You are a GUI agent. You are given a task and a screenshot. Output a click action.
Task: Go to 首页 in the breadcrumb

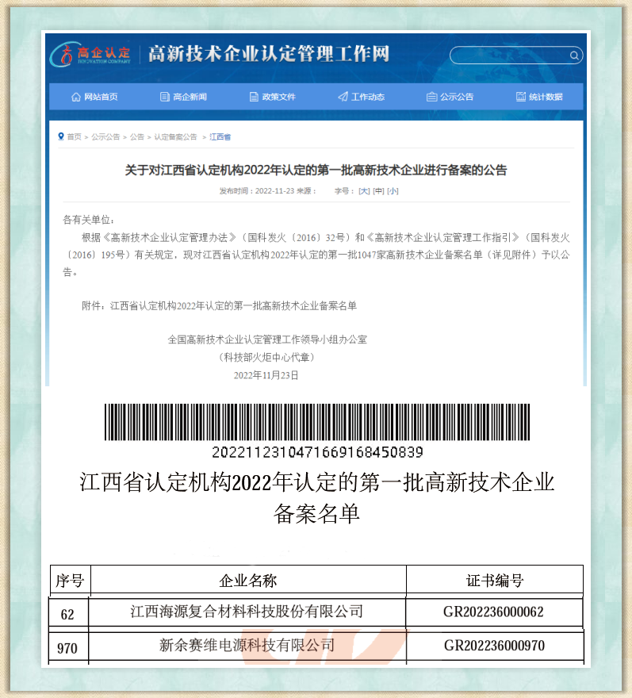coord(74,137)
